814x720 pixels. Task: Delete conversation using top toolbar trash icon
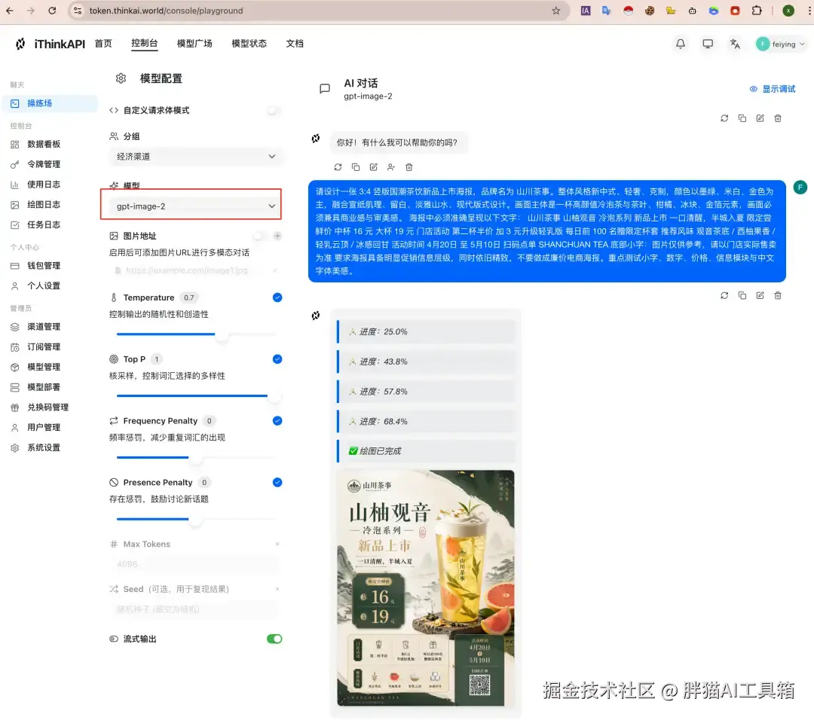coord(778,118)
